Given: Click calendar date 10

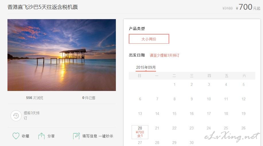Looking at the screenshot, I should point(209,99).
